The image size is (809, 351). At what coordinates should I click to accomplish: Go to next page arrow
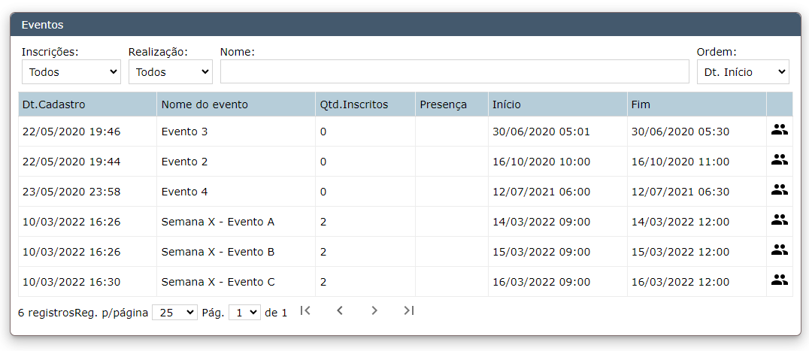374,310
